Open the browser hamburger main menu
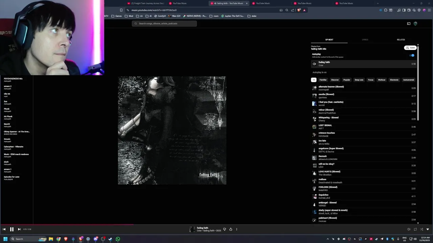Viewport: 433px width, 243px height. click(429, 10)
